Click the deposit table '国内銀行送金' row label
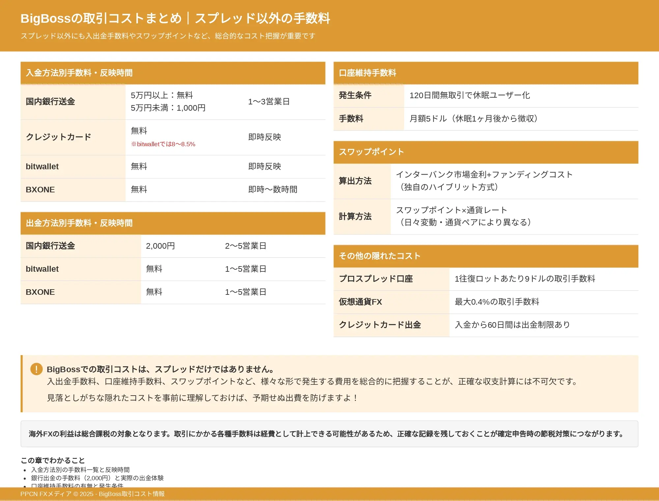659x501 pixels. 73,102
